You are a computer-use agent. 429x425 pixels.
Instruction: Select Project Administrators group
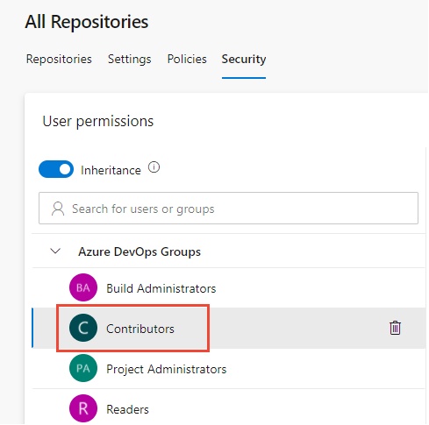point(228,369)
